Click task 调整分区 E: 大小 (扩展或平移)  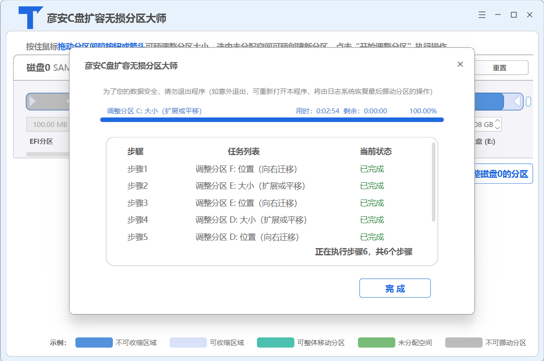pyautogui.click(x=250, y=186)
